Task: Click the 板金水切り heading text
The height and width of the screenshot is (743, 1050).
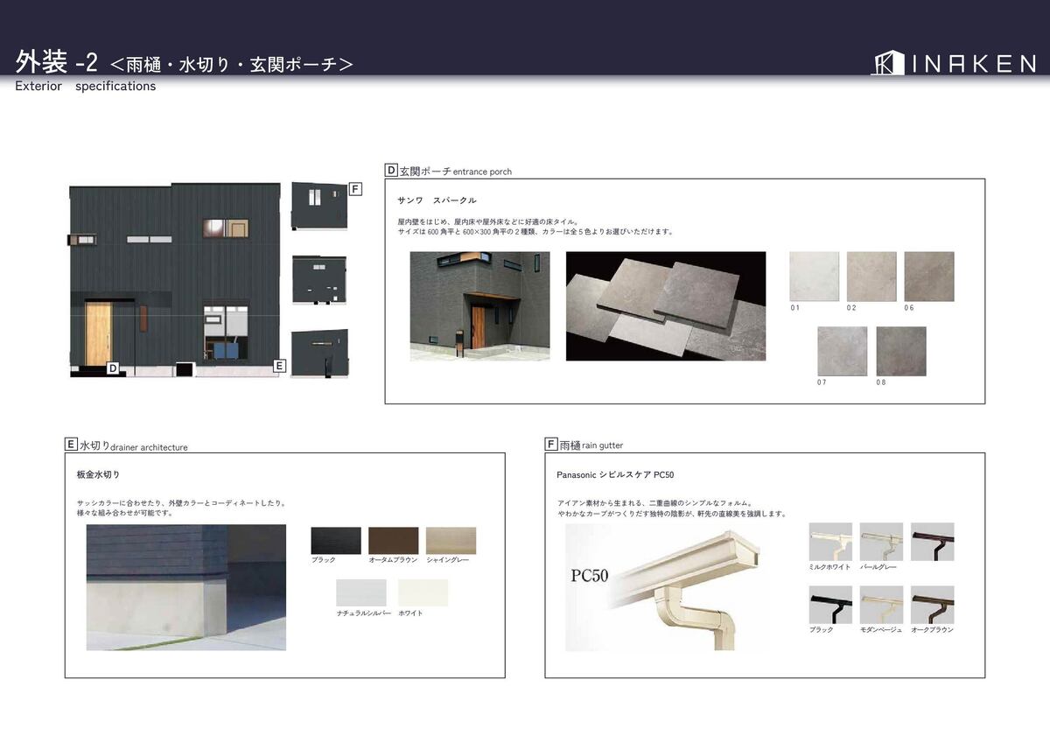Action: tap(98, 474)
